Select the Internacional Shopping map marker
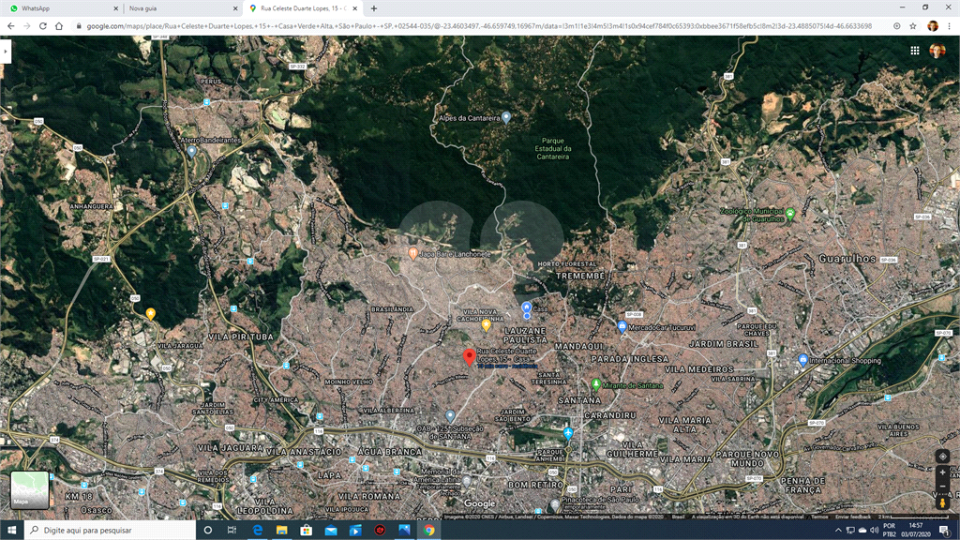960x540 pixels. (x=802, y=360)
